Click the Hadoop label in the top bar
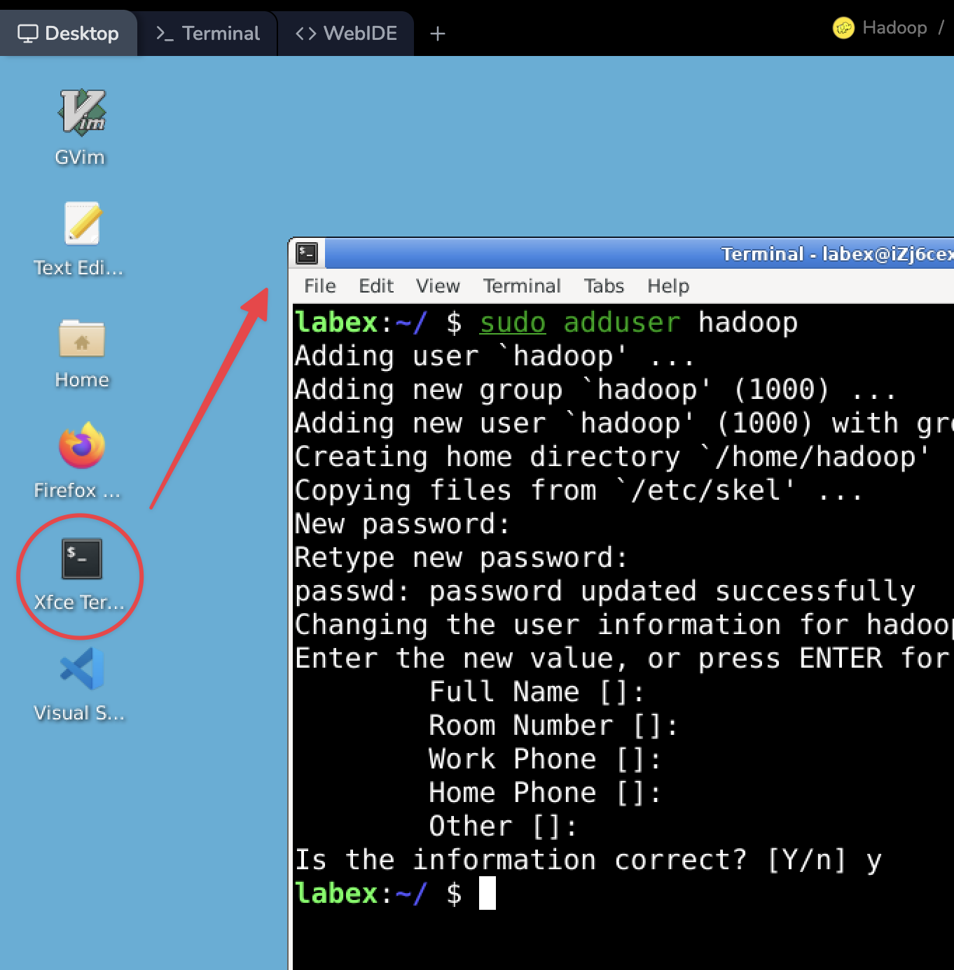Viewport: 954px width, 970px height. [x=894, y=27]
